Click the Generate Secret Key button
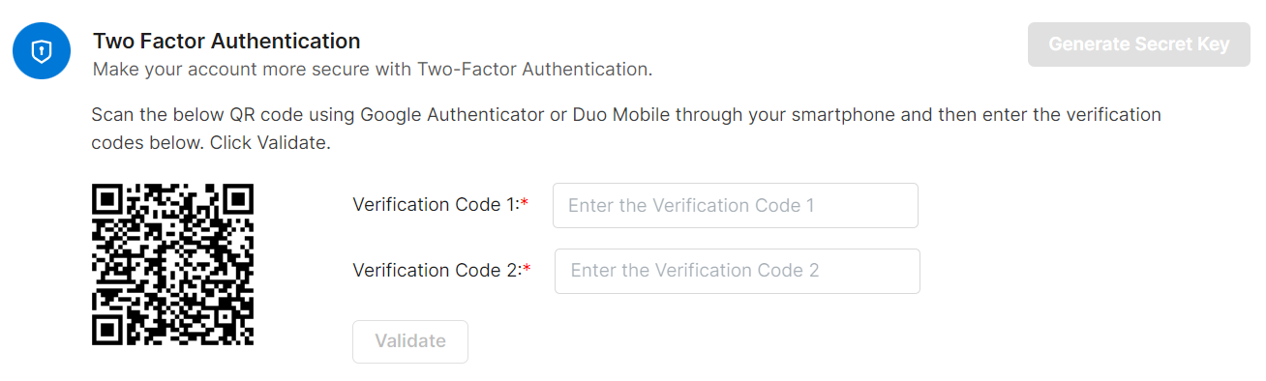This screenshot has height=381, width=1266. pos(1139,44)
